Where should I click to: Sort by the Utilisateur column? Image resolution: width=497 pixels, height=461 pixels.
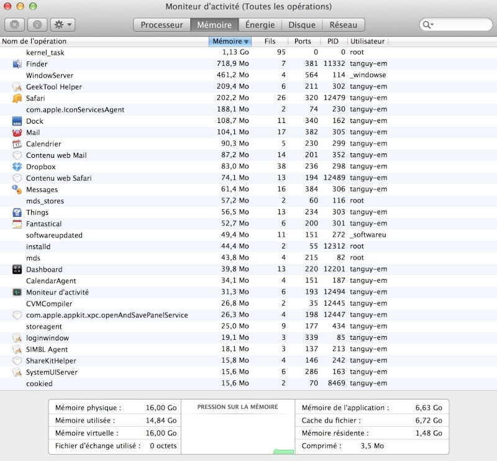coord(367,41)
